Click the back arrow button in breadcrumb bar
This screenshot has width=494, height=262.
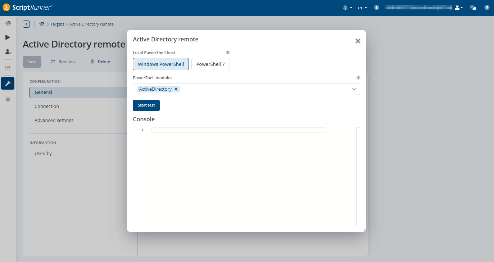pyautogui.click(x=26, y=24)
